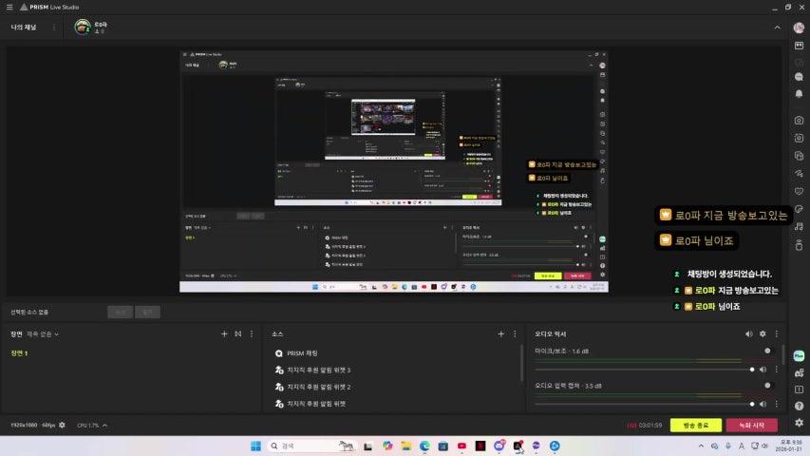The image size is (810, 456).
Task: Select 치지직 후원 알림 위젯 3 source
Action: click(x=395, y=370)
